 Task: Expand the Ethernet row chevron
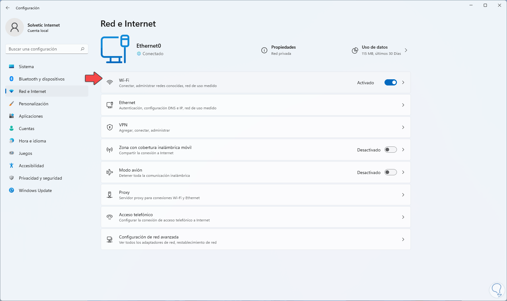pos(403,105)
